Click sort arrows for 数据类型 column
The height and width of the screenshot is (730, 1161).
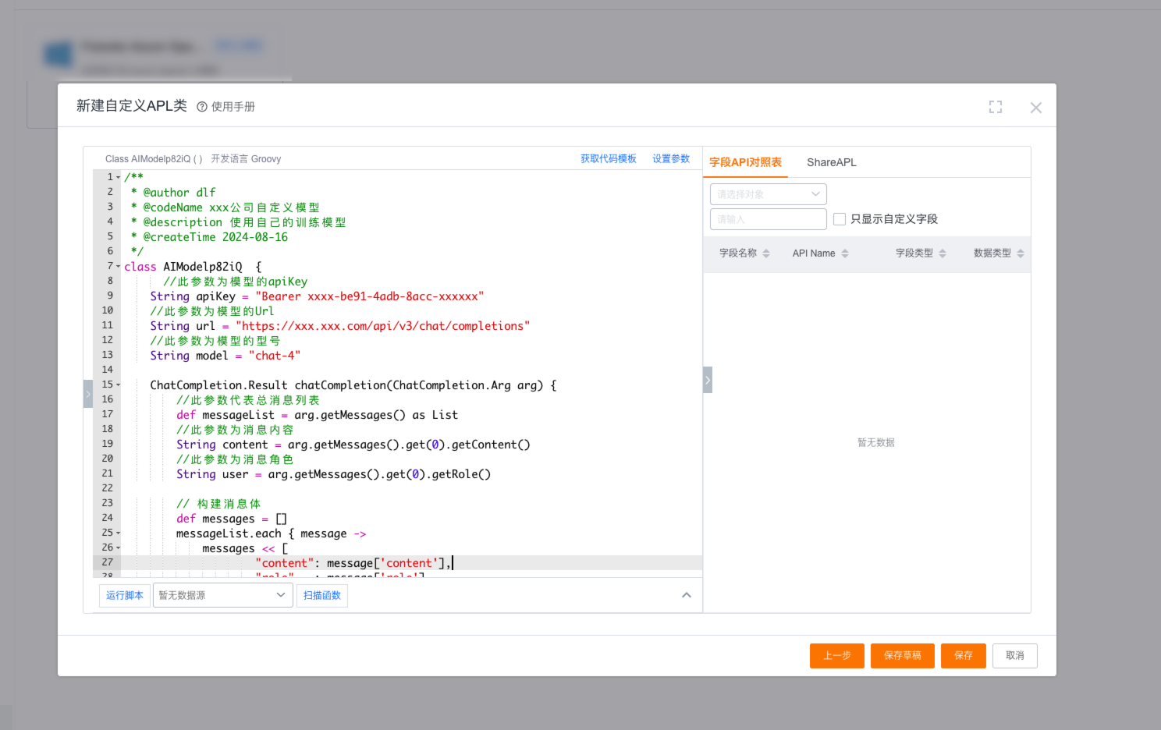click(1021, 253)
